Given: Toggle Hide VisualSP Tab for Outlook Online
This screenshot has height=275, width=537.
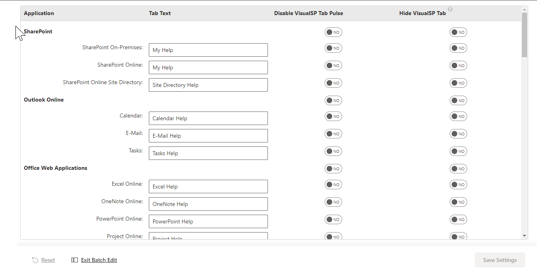Looking at the screenshot, I should (458, 100).
